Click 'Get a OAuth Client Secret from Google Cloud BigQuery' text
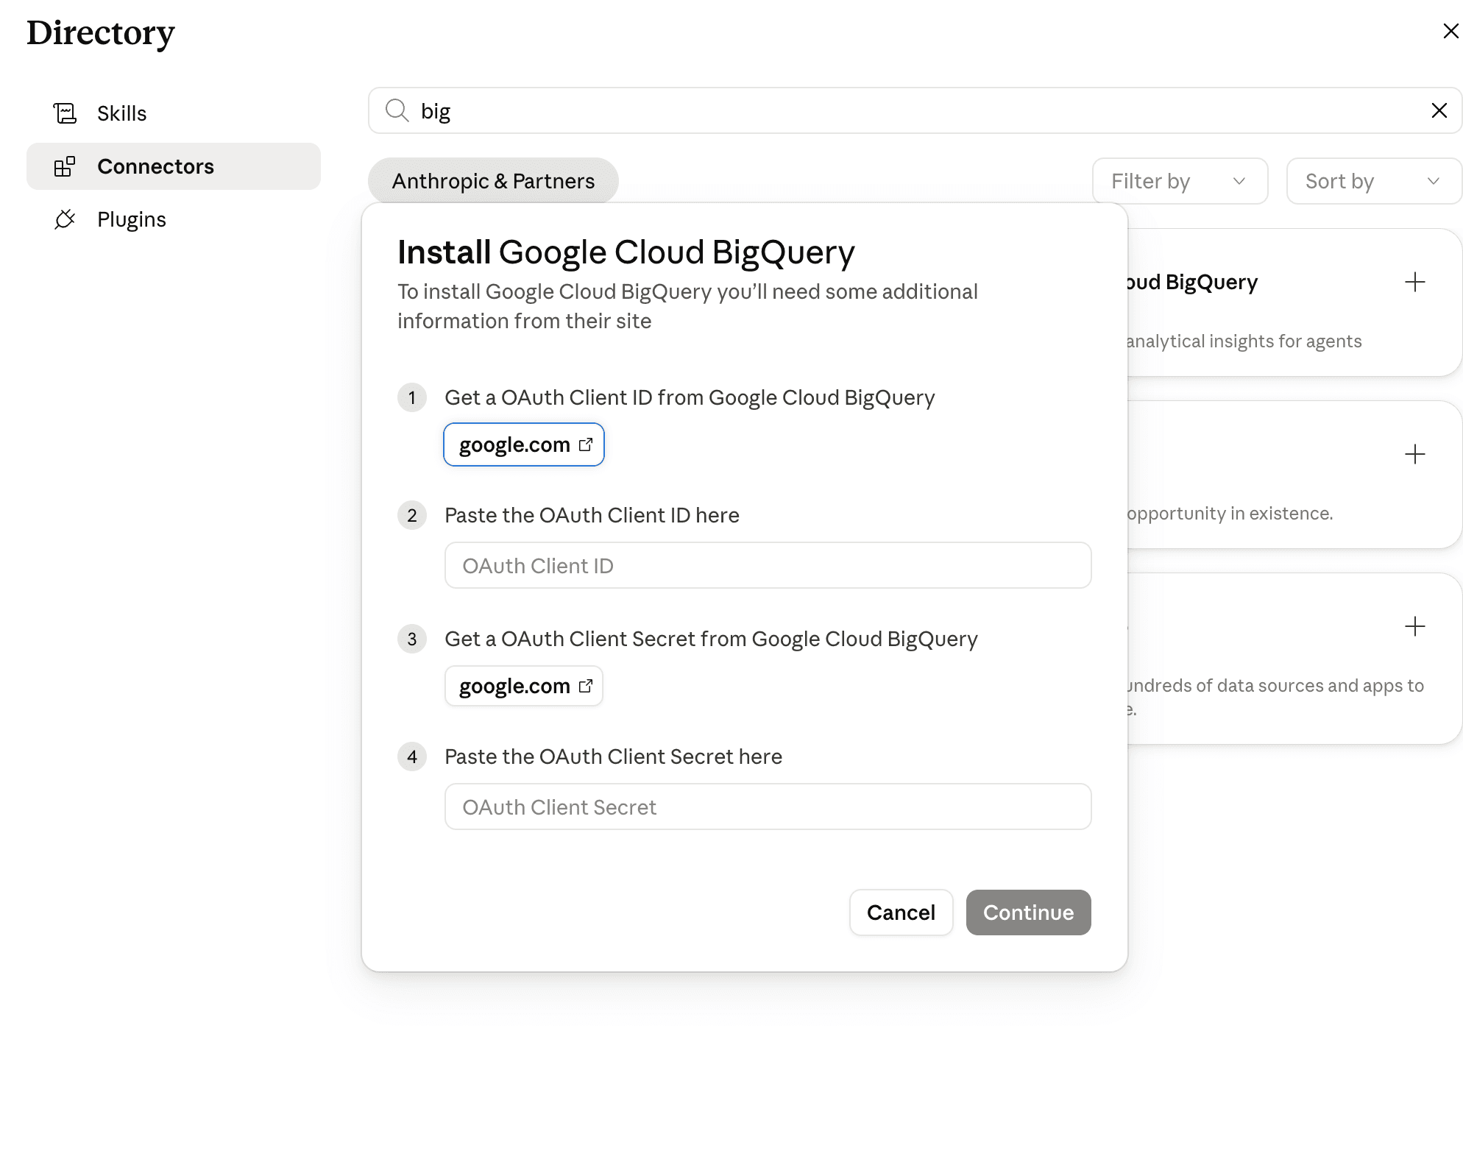 click(711, 639)
